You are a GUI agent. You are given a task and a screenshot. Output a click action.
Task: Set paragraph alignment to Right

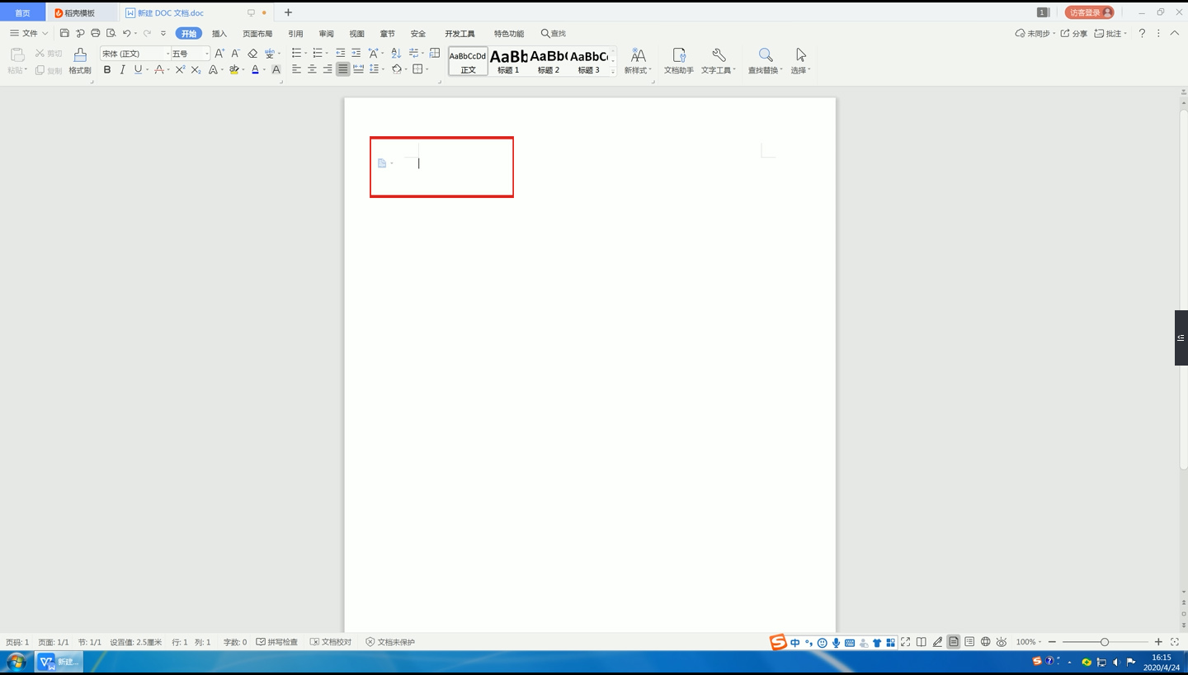point(328,69)
